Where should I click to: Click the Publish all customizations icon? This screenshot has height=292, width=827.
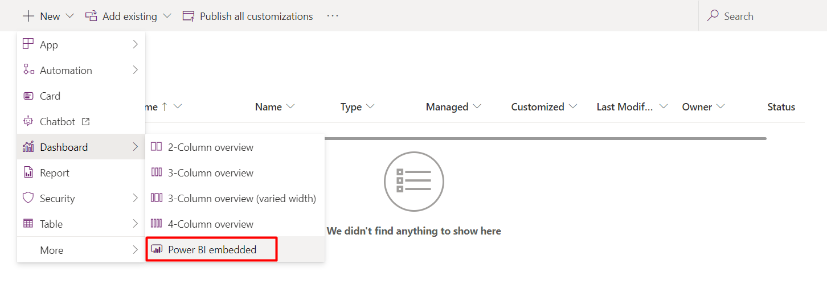[189, 16]
